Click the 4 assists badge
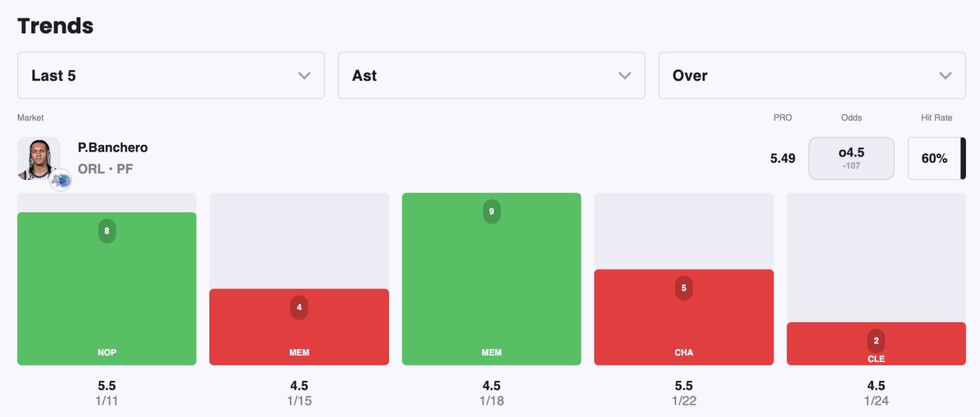This screenshot has width=980, height=417. coord(299,308)
